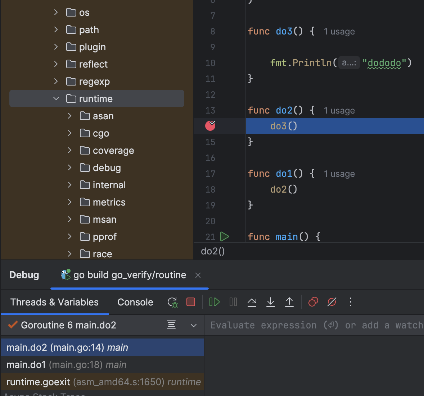Expand the plugin folder
The height and width of the screenshot is (396, 424).
coord(56,47)
